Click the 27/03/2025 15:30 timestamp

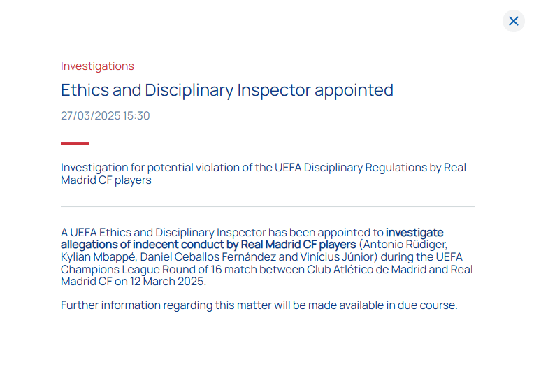(x=106, y=116)
